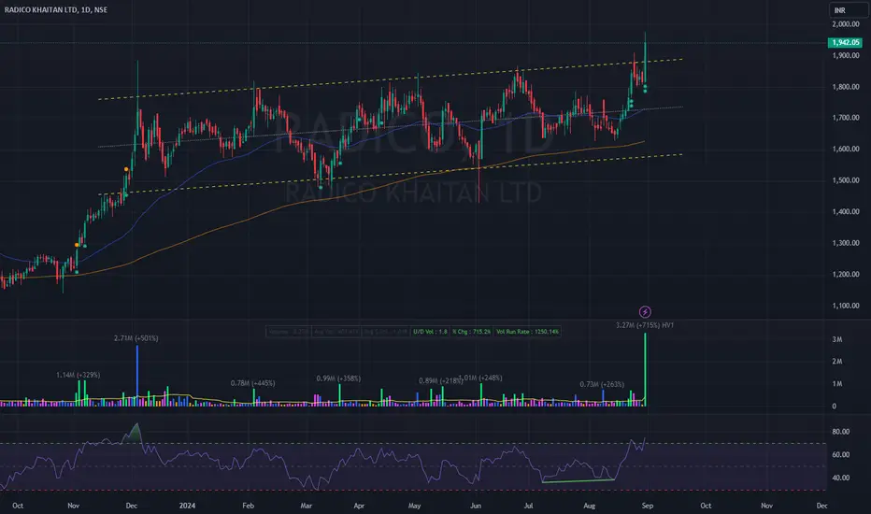The height and width of the screenshot is (514, 871).
Task: Click the 0.73M (+263%) volume label
Action: pos(602,384)
